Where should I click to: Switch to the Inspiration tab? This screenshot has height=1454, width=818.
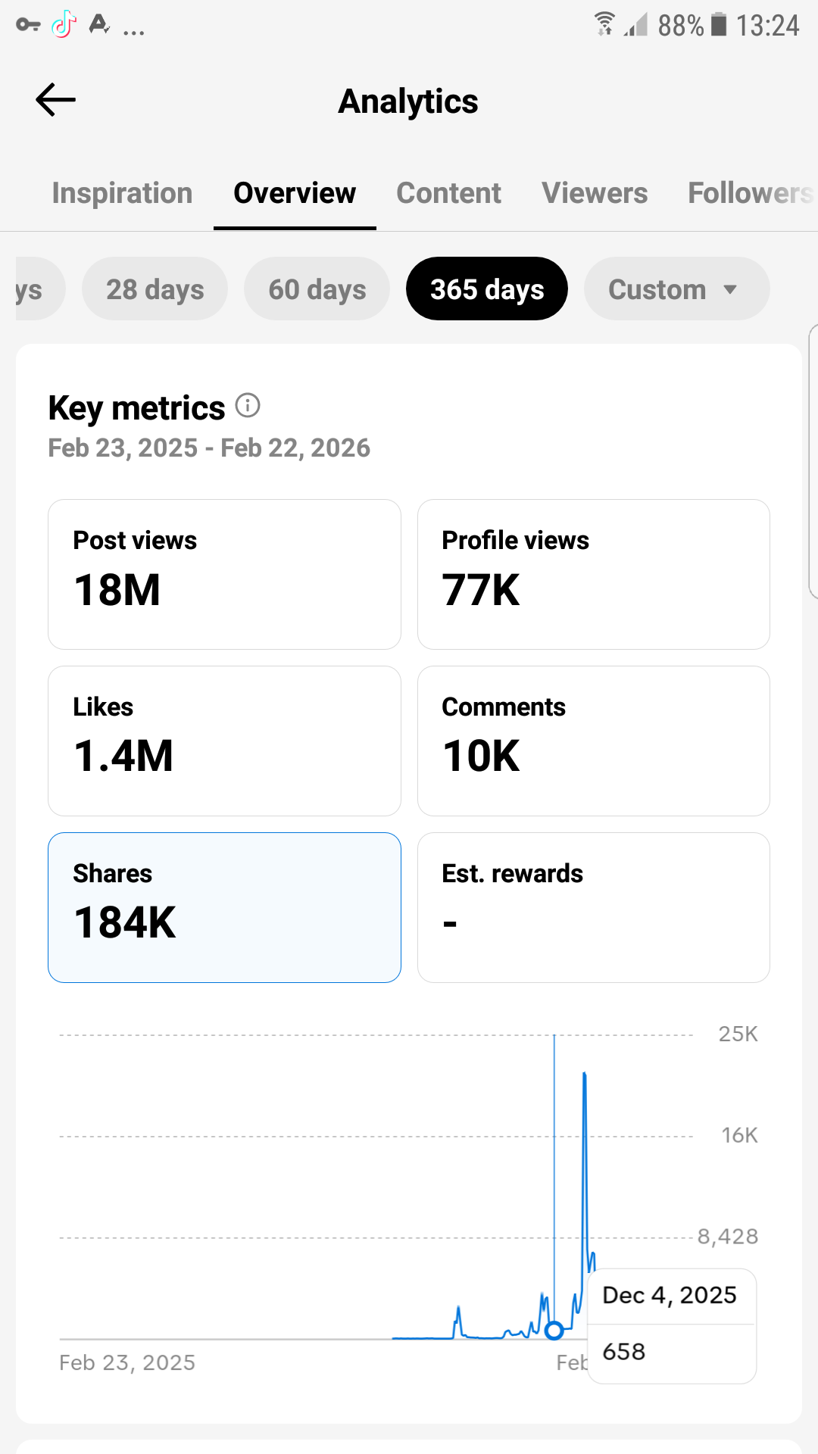tap(122, 193)
